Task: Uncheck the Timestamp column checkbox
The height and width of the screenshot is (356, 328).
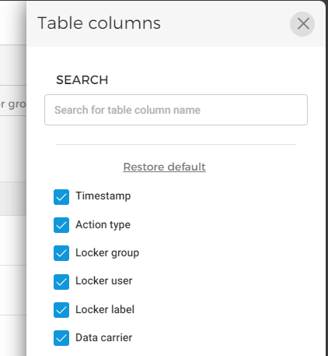Action: pyautogui.click(x=61, y=197)
